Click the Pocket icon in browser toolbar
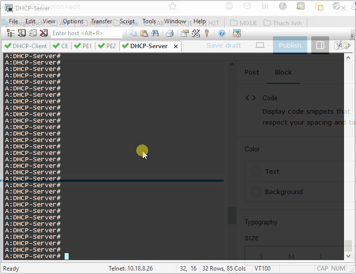356x274 pixels. pyautogui.click(x=247, y=6)
